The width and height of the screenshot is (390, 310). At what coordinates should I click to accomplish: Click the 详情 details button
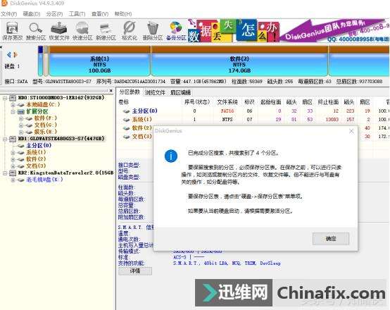coord(135,271)
